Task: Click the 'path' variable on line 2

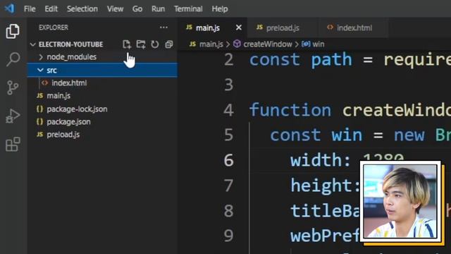Action: click(x=331, y=60)
